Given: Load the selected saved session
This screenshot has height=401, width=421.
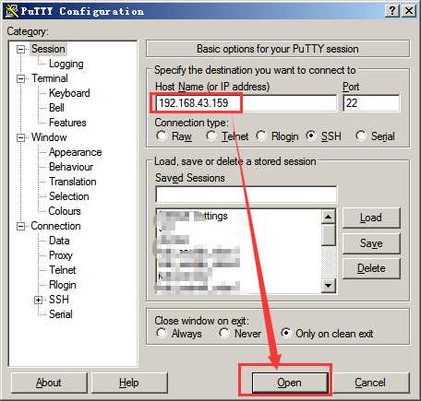Looking at the screenshot, I should pos(371,218).
